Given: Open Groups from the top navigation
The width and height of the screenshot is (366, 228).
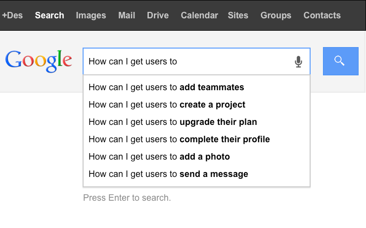Looking at the screenshot, I should coord(276,15).
